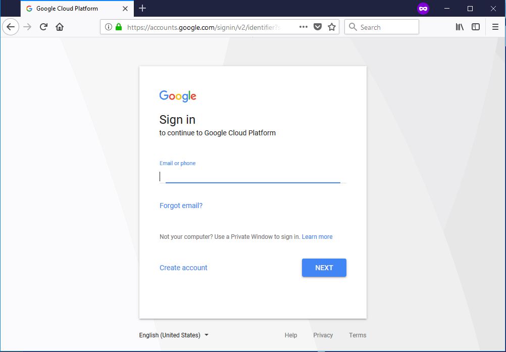Show site information icon in address bar

click(x=109, y=27)
